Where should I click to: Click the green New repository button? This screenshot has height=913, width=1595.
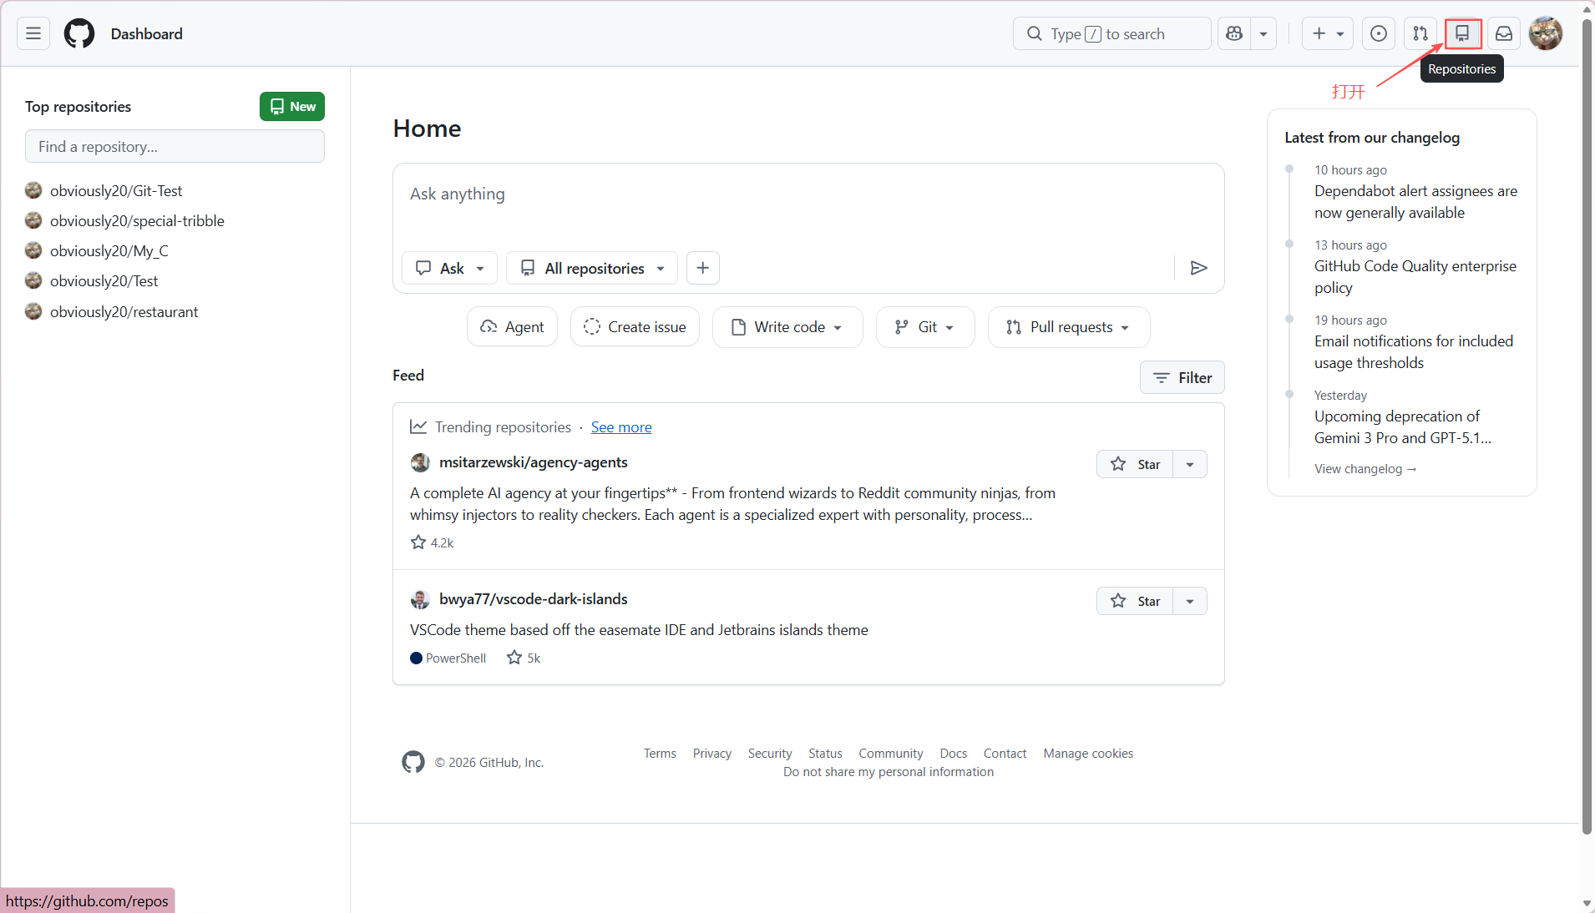(292, 107)
